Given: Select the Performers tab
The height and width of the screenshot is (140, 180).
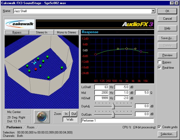Looking at the screenshot, I should pos(14,127).
